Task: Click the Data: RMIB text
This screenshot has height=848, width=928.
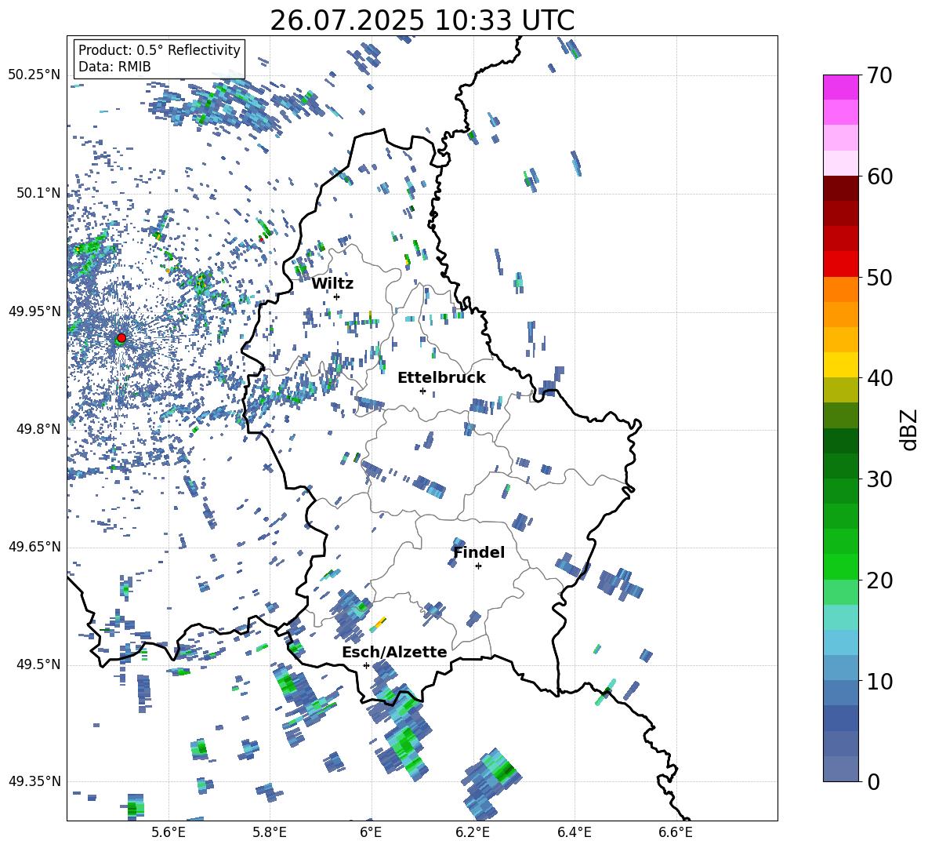Action: pyautogui.click(x=114, y=67)
